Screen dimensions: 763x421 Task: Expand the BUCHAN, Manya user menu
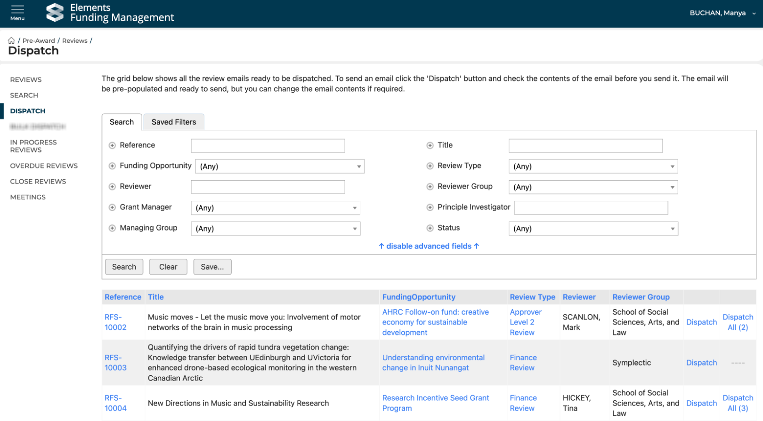722,13
